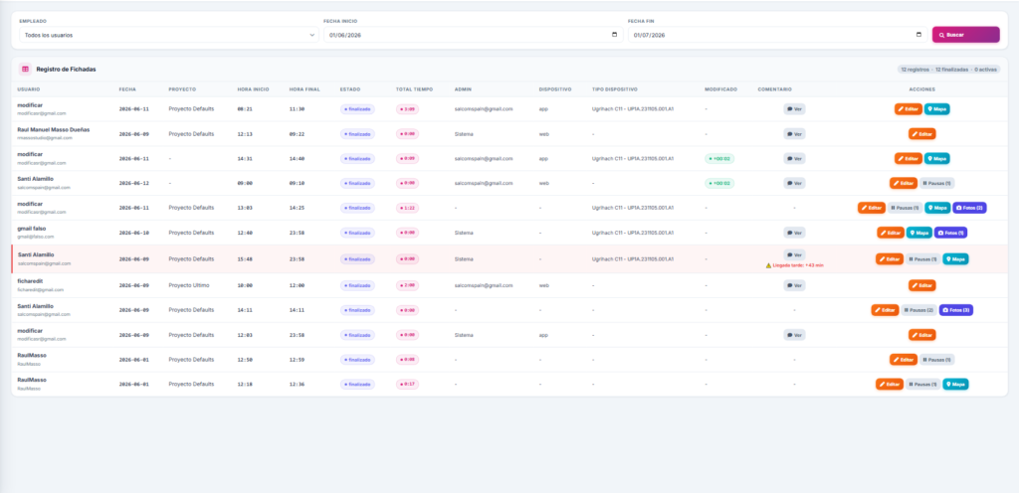Click the Fecha column header
This screenshot has width=1019, height=493.
(127, 89)
